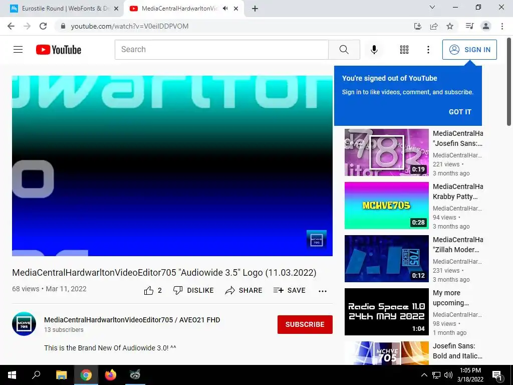Bookmark this tab with the star
This screenshot has height=385, width=513.
click(450, 26)
